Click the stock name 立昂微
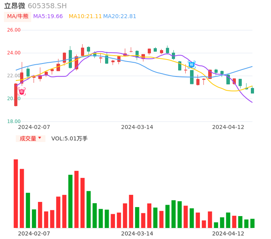The height and width of the screenshot is (239, 271). [x=15, y=6]
